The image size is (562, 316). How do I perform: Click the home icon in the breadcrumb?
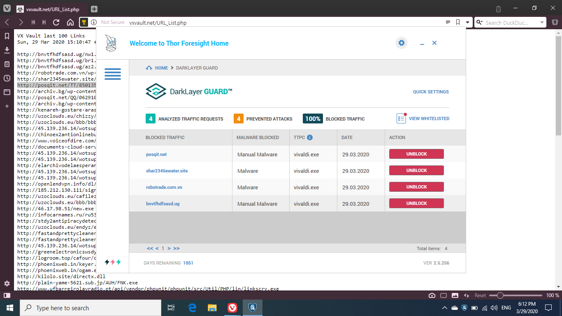(x=149, y=68)
